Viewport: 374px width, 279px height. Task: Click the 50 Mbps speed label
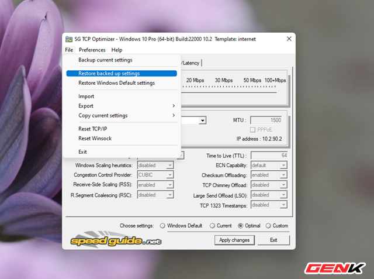[x=252, y=81]
